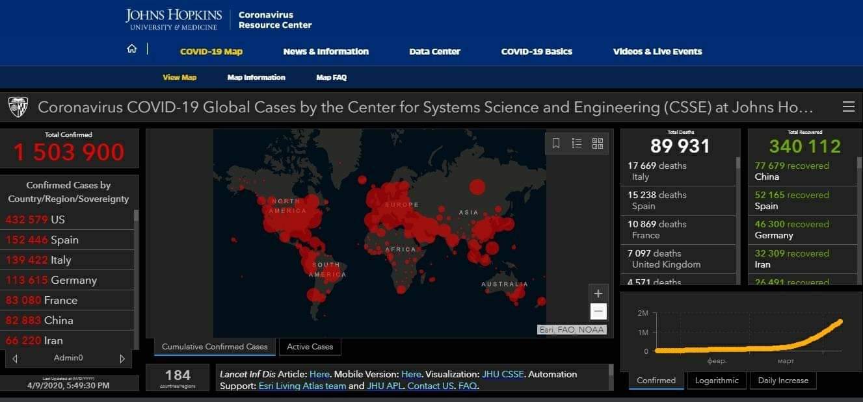Show chart in Logarithmic scale
The height and width of the screenshot is (402, 863).
[717, 381]
